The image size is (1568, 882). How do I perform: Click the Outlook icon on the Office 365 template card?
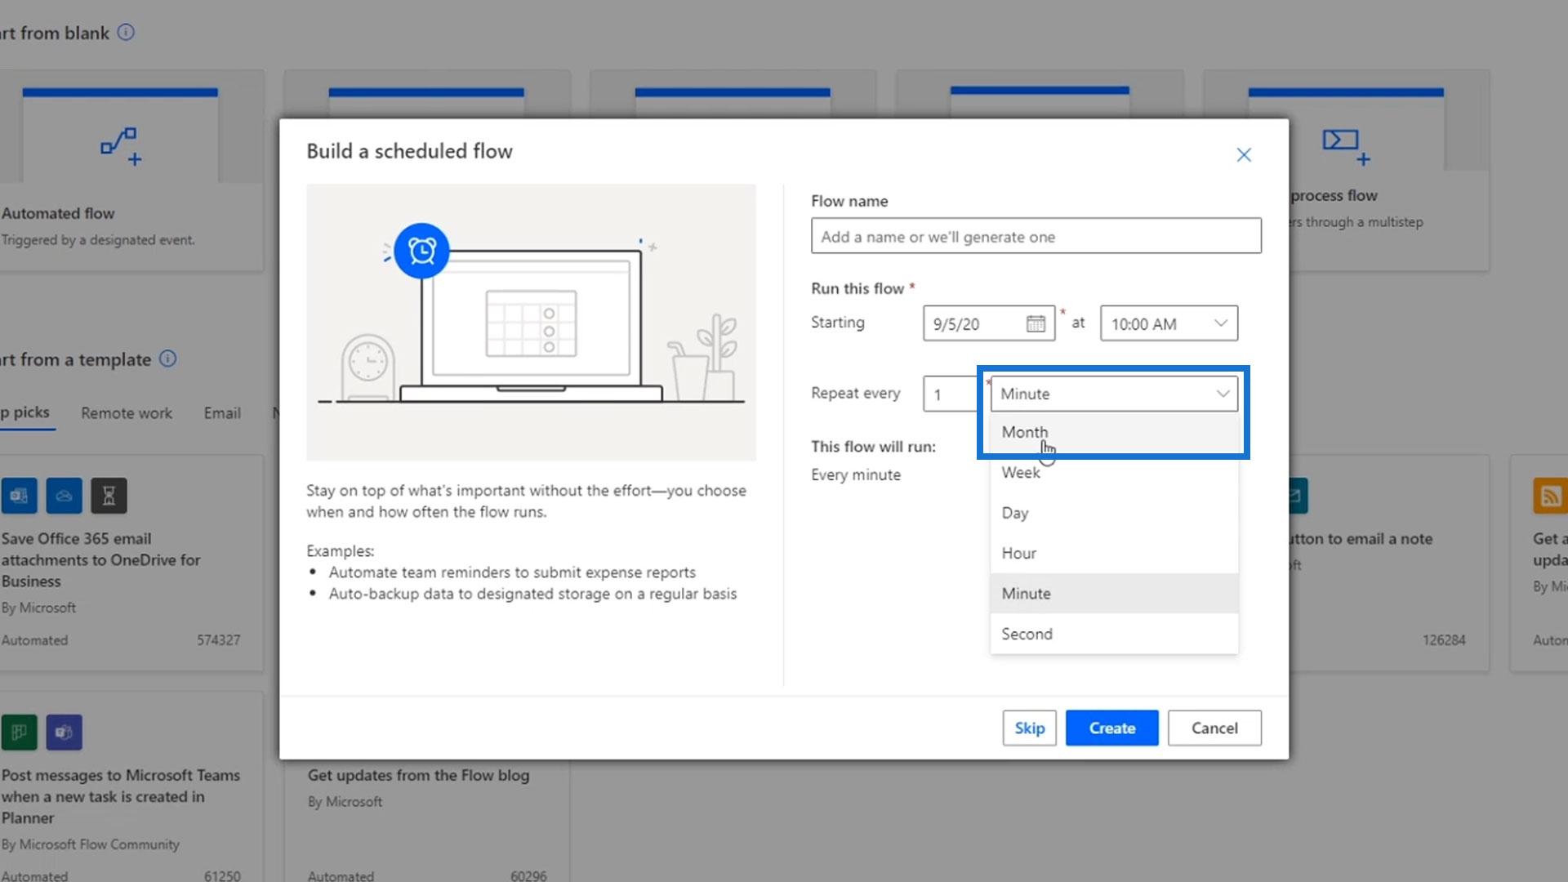(x=20, y=496)
